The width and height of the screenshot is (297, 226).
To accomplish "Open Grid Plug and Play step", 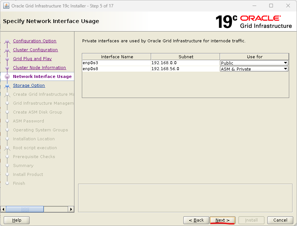I will (x=32, y=59).
